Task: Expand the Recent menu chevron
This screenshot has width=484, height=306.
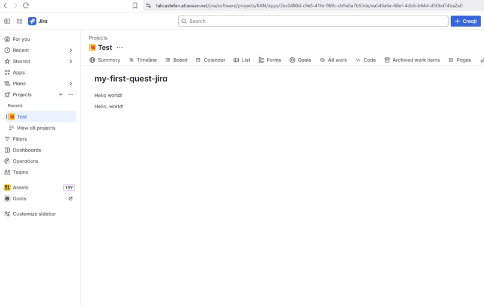Action: tap(71, 50)
